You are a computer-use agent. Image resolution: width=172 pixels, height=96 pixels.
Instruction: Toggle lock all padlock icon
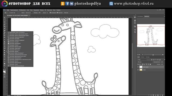point(150,64)
